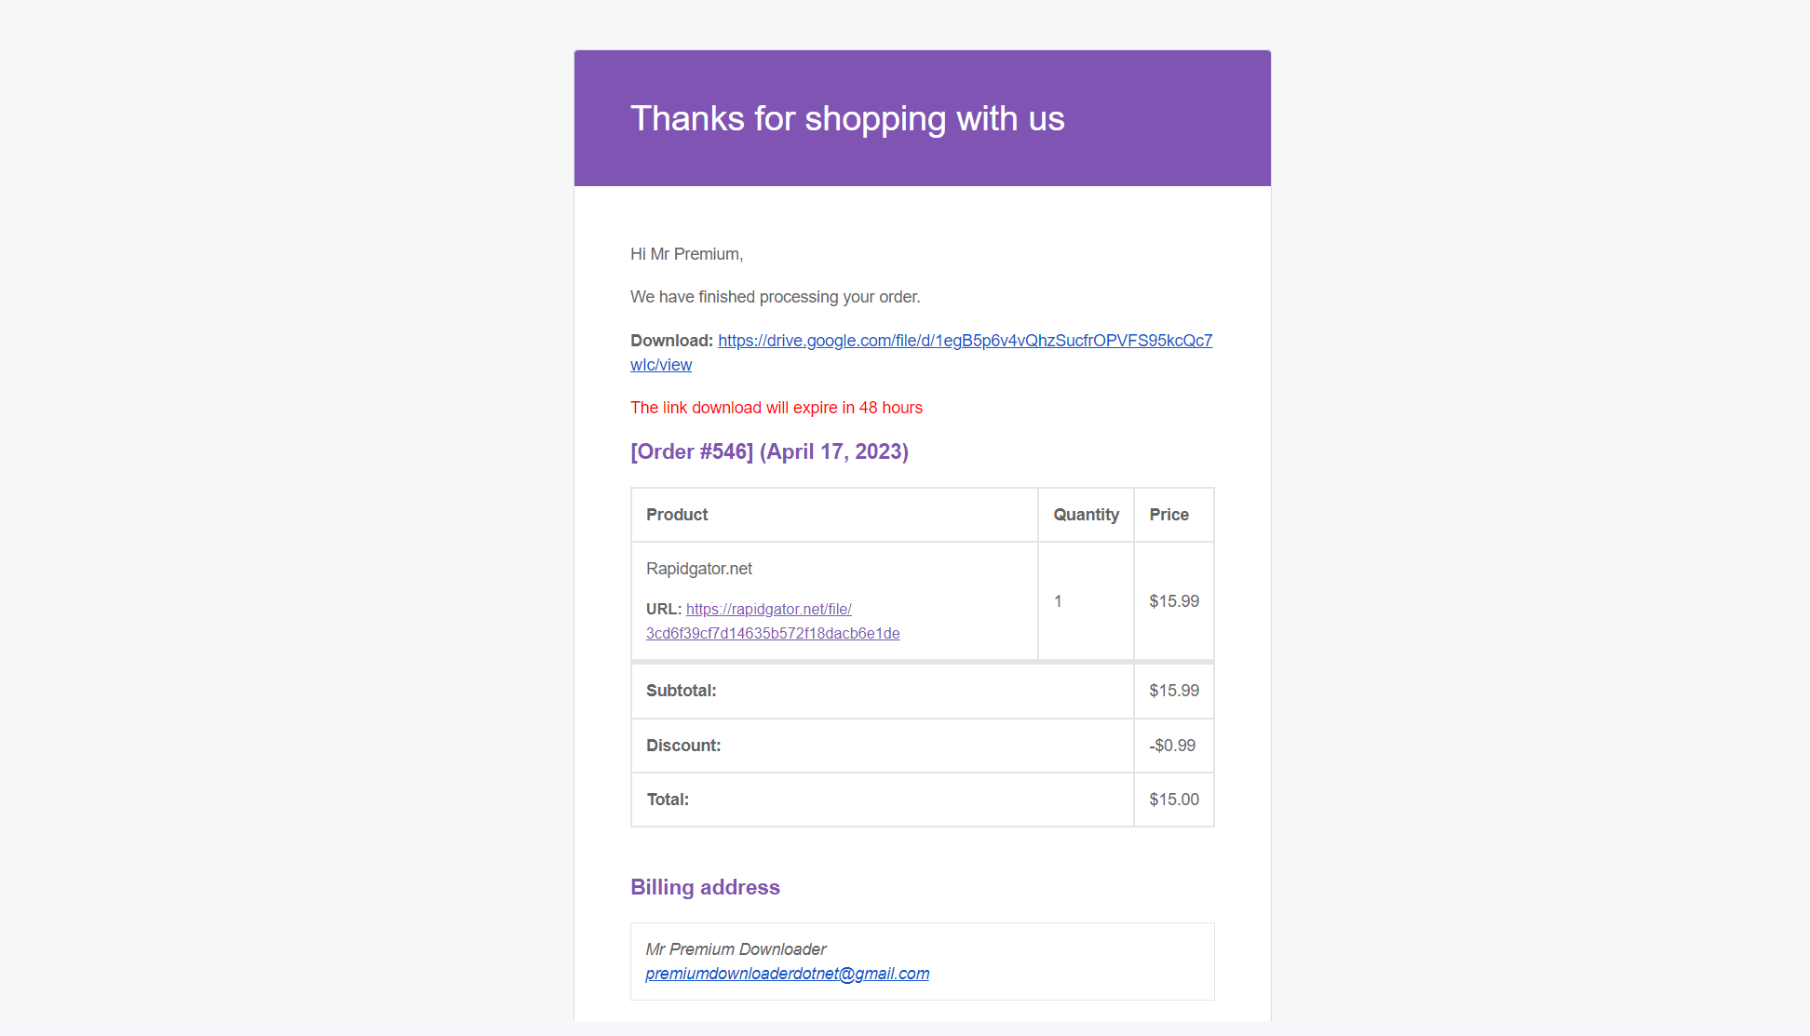Image resolution: width=1810 pixels, height=1036 pixels.
Task: Click the Thanks for shopping with us header
Action: 847,119
